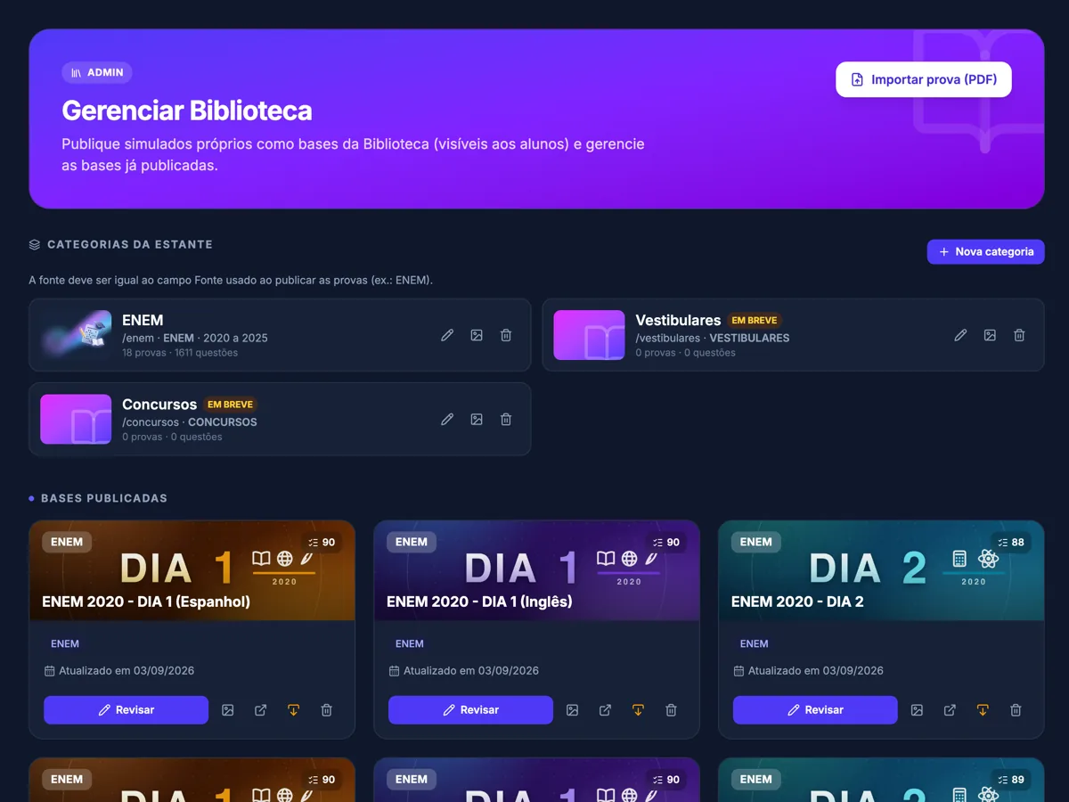Viewport: 1069px width, 802px height.
Task: Click the ENEM 2020 - DIA 1 (Espanhol) title
Action: point(146,601)
